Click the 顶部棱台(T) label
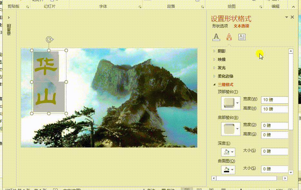Viewport: 301px width, 190px height. tap(228, 92)
